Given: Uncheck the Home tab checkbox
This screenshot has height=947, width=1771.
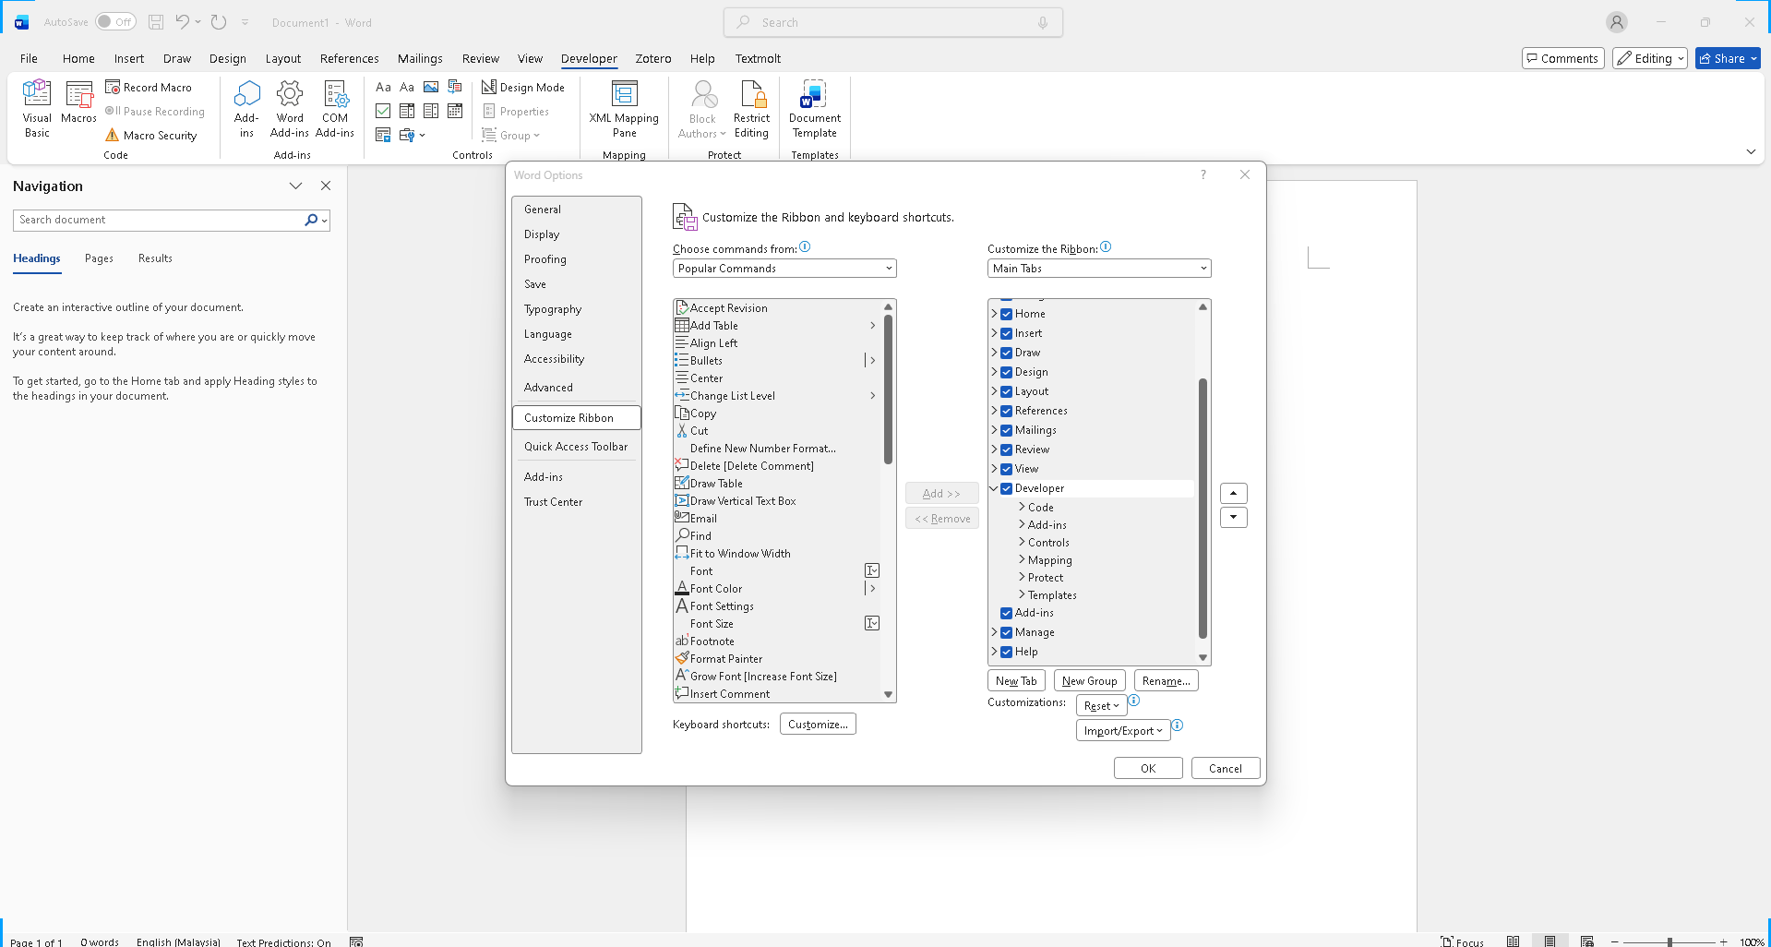Looking at the screenshot, I should [x=1007, y=314].
